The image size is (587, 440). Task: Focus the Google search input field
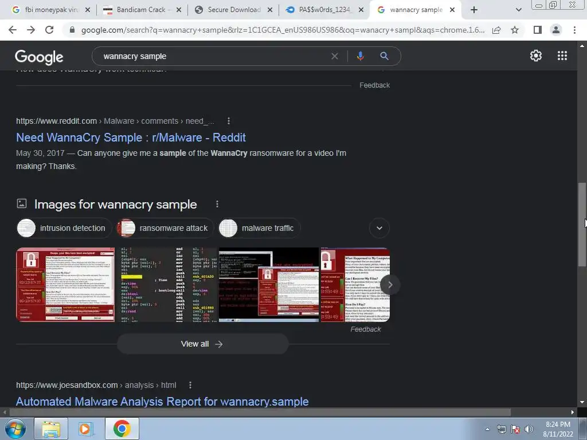point(213,56)
